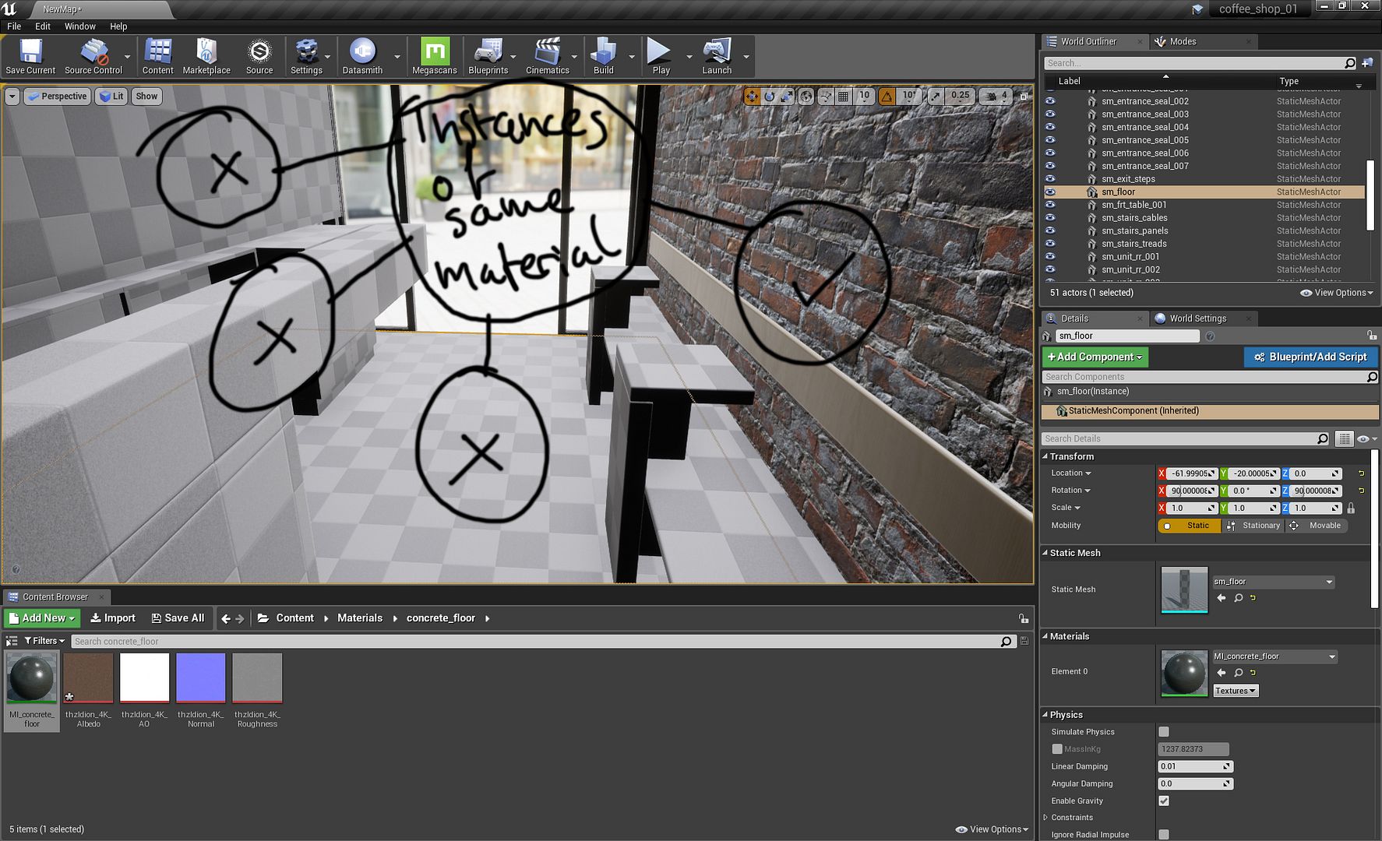Open the Settings toolbar icon
The width and height of the screenshot is (1382, 841).
pyautogui.click(x=306, y=57)
